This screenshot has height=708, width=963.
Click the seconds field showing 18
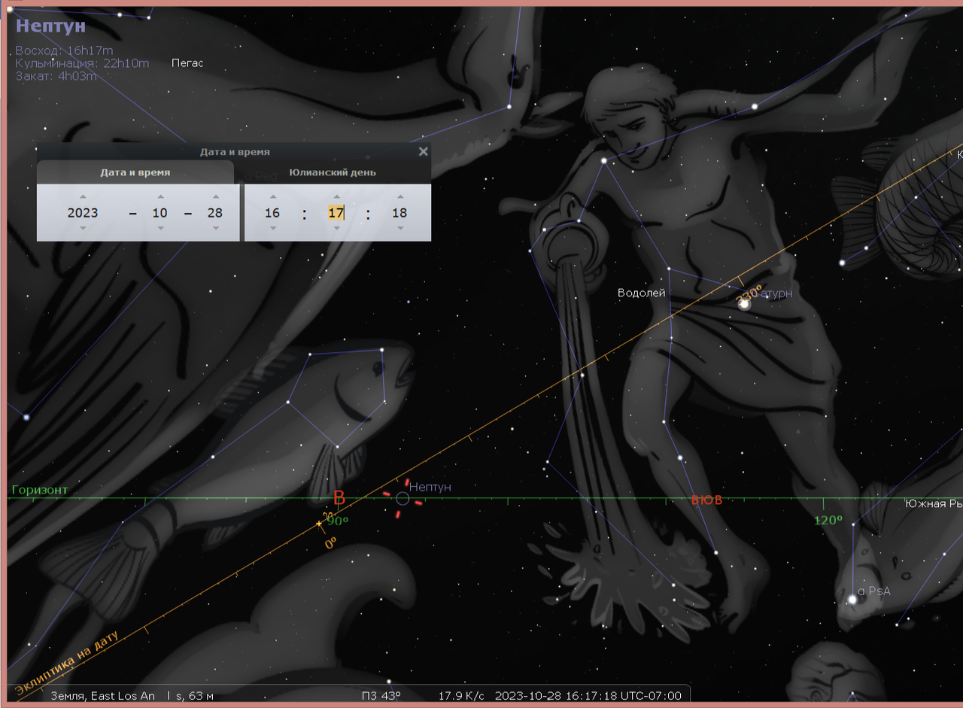399,213
